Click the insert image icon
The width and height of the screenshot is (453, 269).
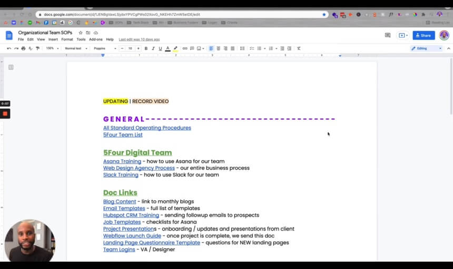tap(199, 48)
